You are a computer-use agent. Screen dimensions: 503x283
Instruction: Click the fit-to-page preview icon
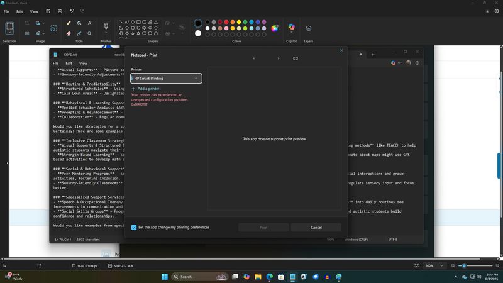[296, 58]
